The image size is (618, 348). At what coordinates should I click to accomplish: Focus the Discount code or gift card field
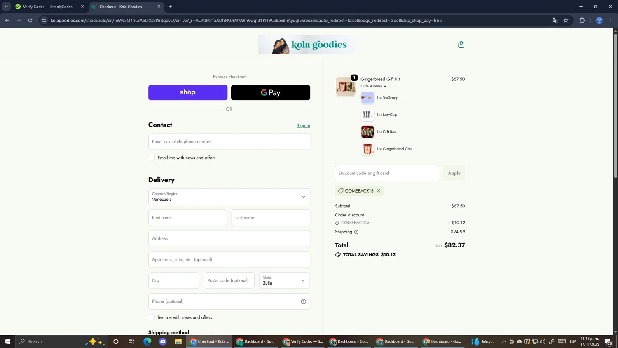(387, 173)
